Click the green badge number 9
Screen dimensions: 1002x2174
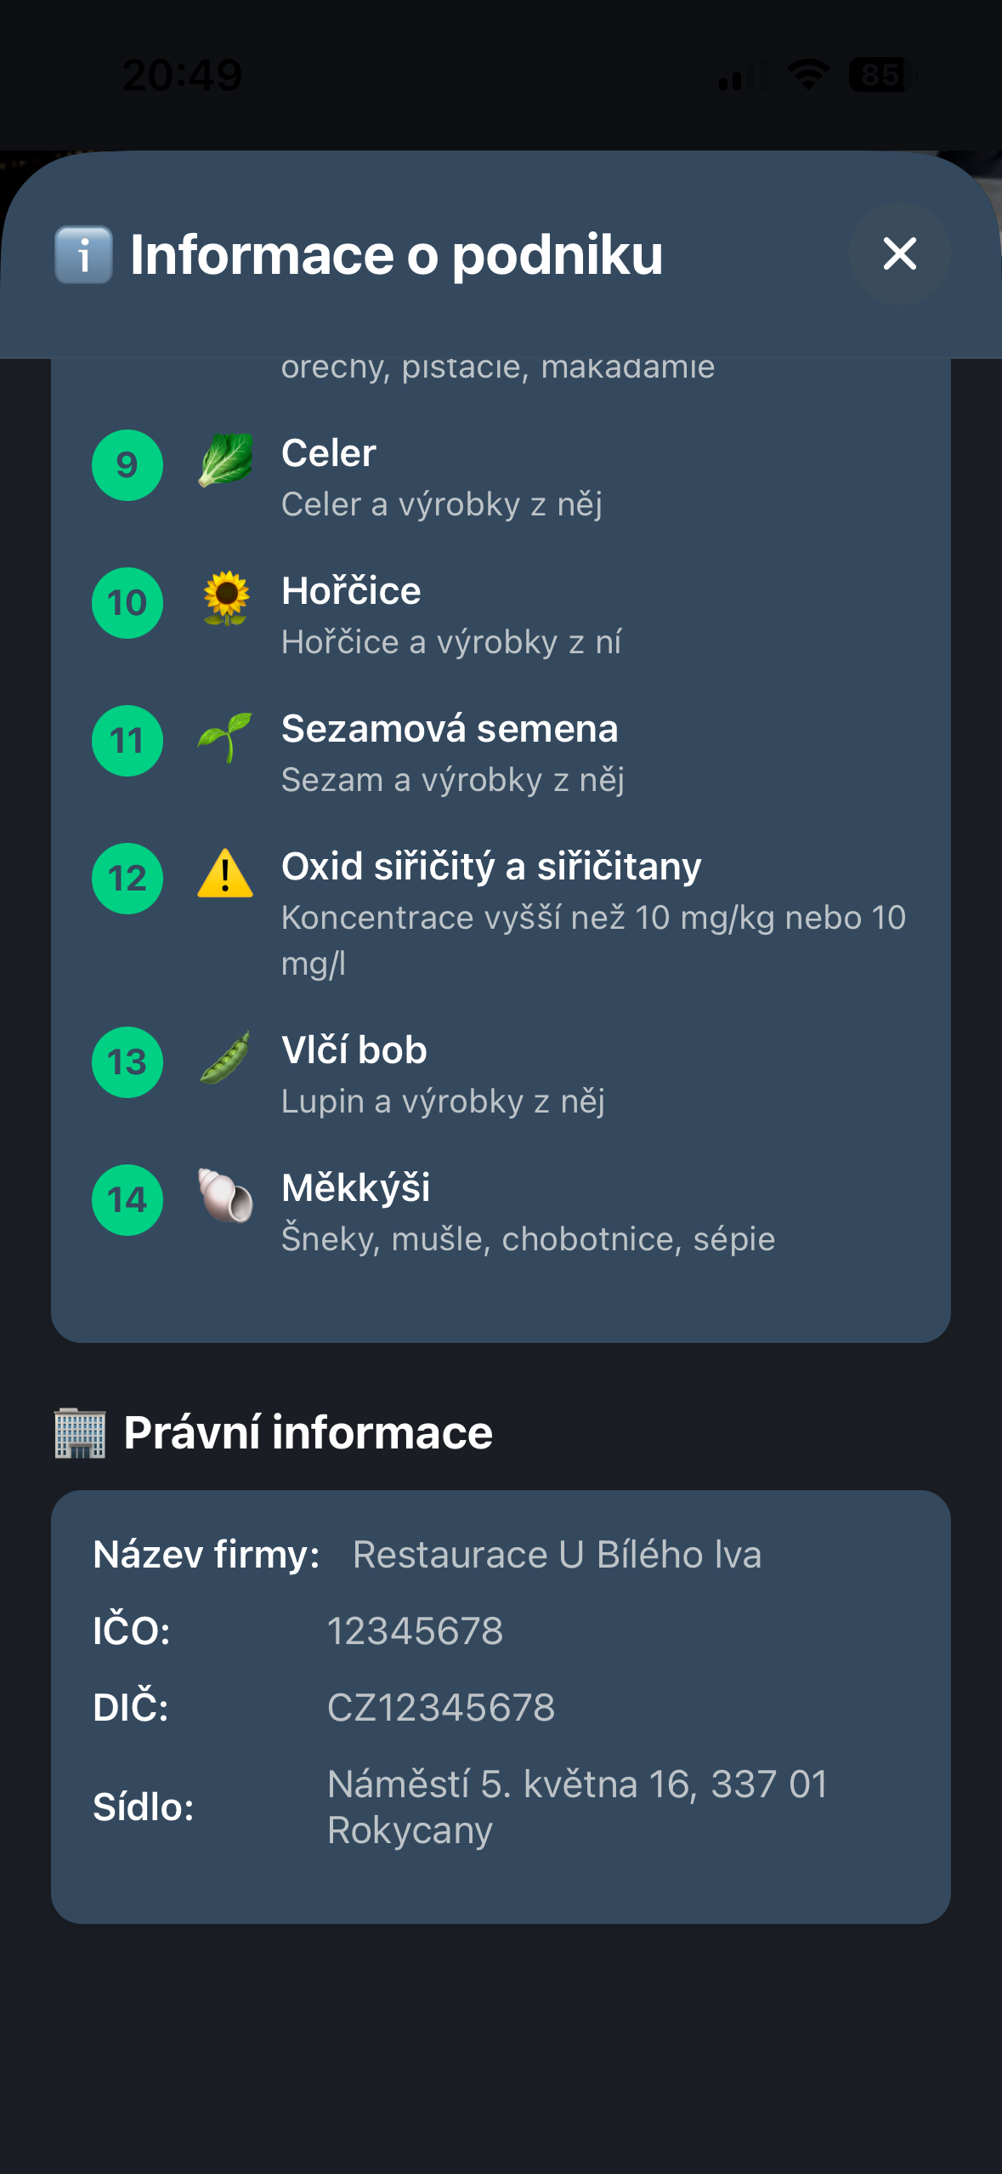click(127, 464)
